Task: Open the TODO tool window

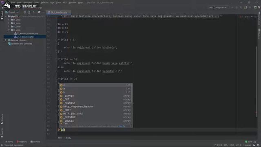Action: [9, 142]
